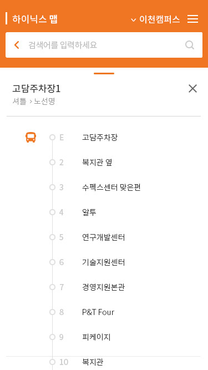Grab the orange panel drag handle
The height and width of the screenshot is (370, 208).
point(104,73)
